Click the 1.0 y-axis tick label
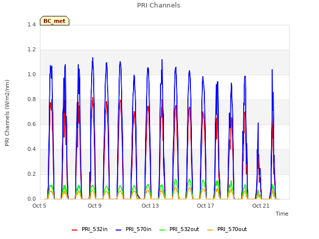Image resolution: width=319 pixels, height=239 pixels. click(x=31, y=74)
